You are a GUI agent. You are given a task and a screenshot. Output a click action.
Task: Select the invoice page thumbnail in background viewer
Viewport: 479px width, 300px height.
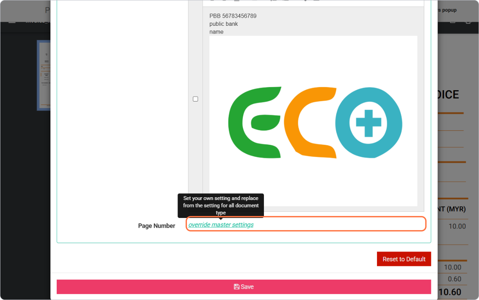tap(44, 75)
